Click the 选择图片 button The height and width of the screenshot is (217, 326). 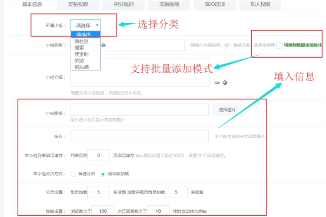pos(227,110)
